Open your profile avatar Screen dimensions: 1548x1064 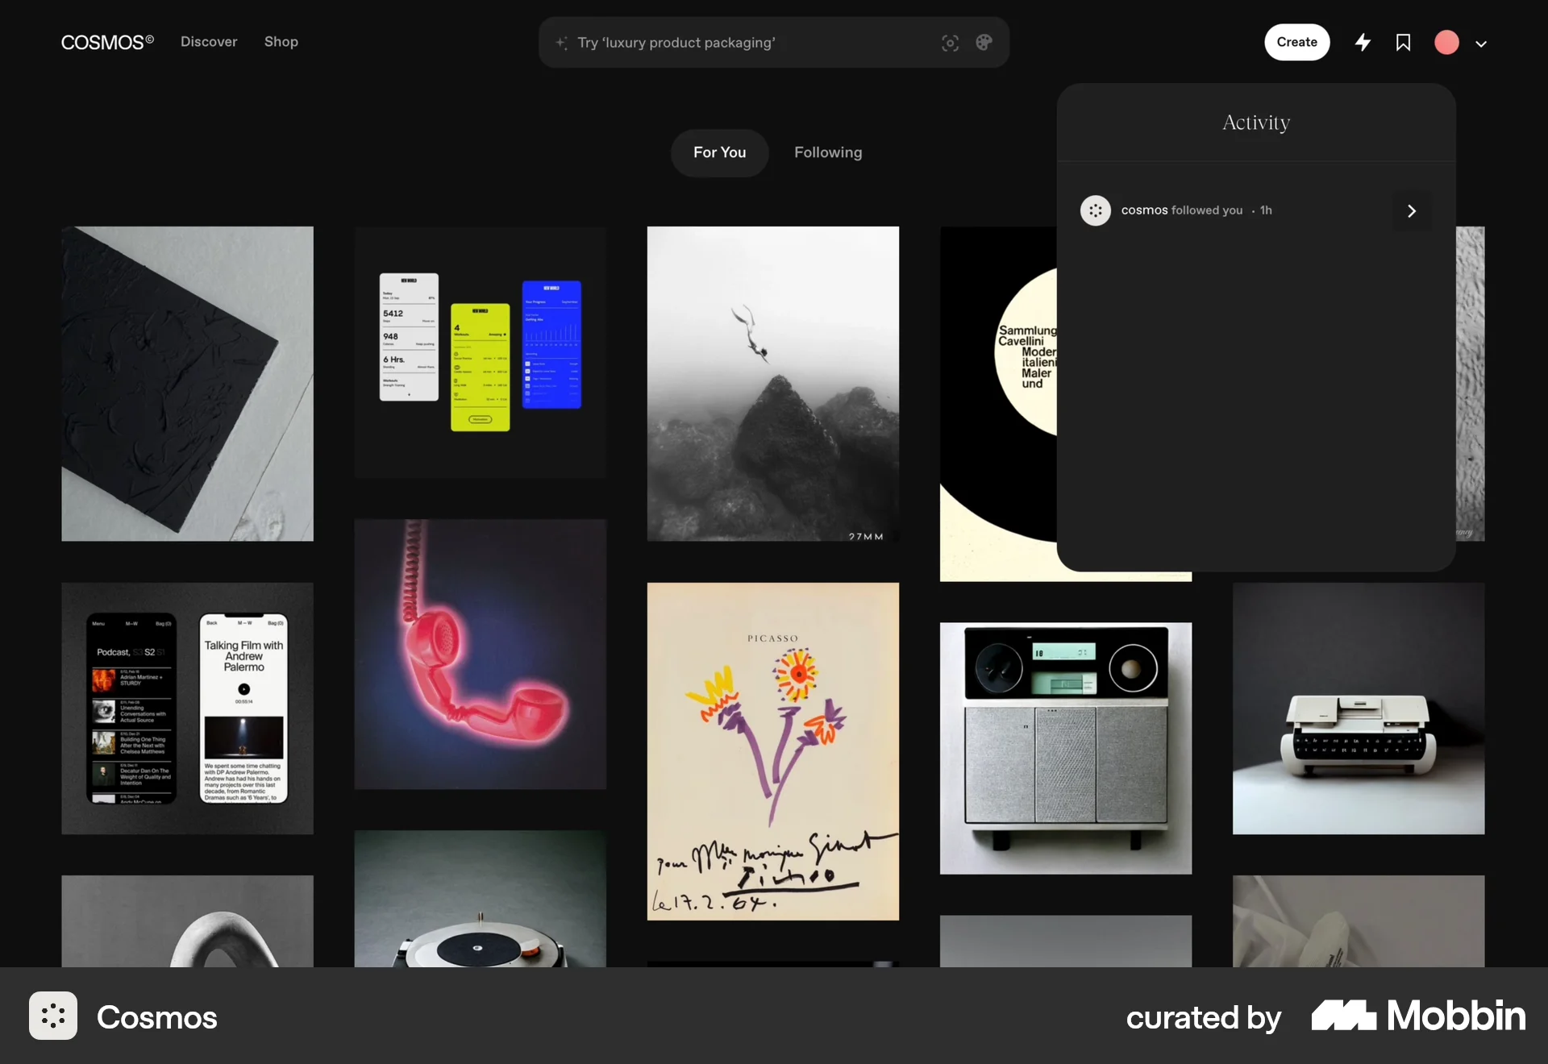point(1447,42)
